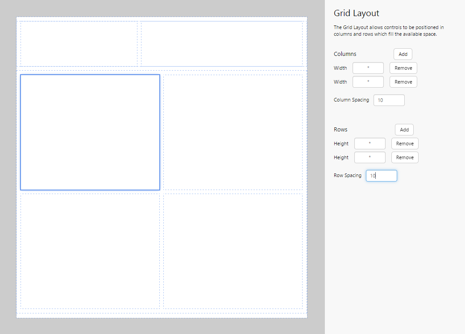Select the first row Height input field
The width and height of the screenshot is (465, 334).
(x=370, y=143)
